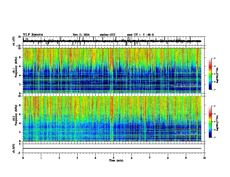Click the ch.1 spectrogram color scale bar
Viewport: 230px width, 177px height.
pyautogui.click(x=210, y=74)
